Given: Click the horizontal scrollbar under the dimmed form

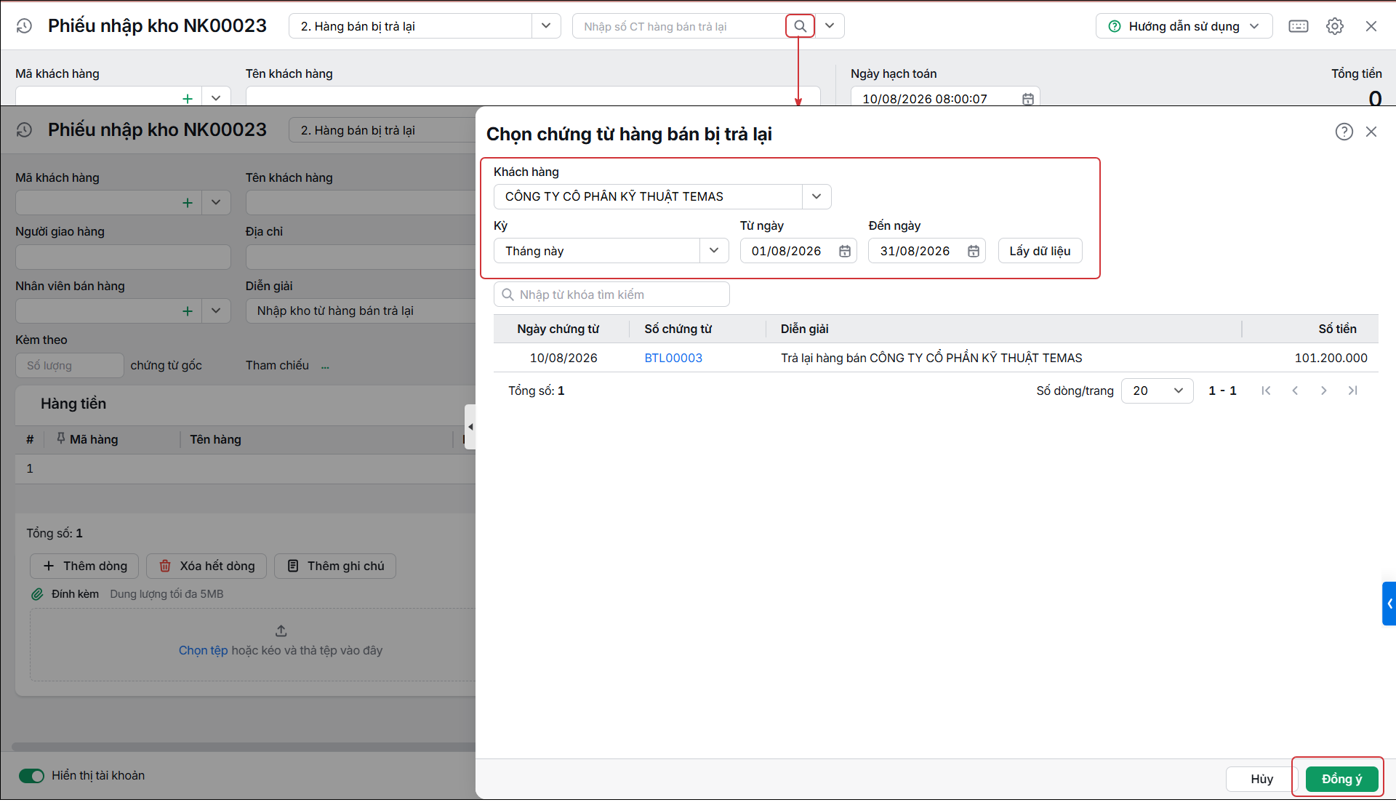Looking at the screenshot, I should tap(244, 747).
